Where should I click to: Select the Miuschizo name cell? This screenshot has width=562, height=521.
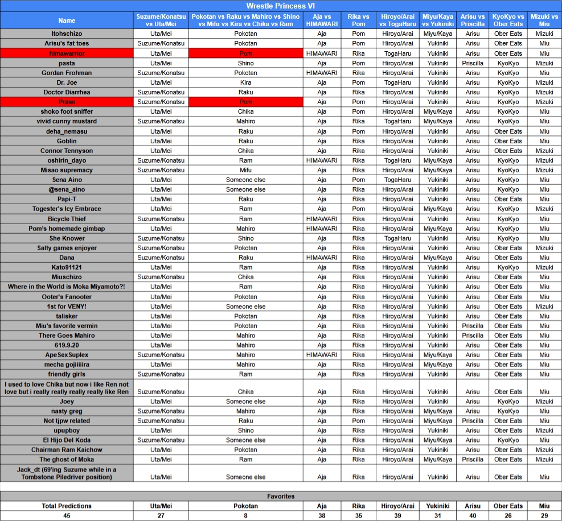[x=67, y=277]
